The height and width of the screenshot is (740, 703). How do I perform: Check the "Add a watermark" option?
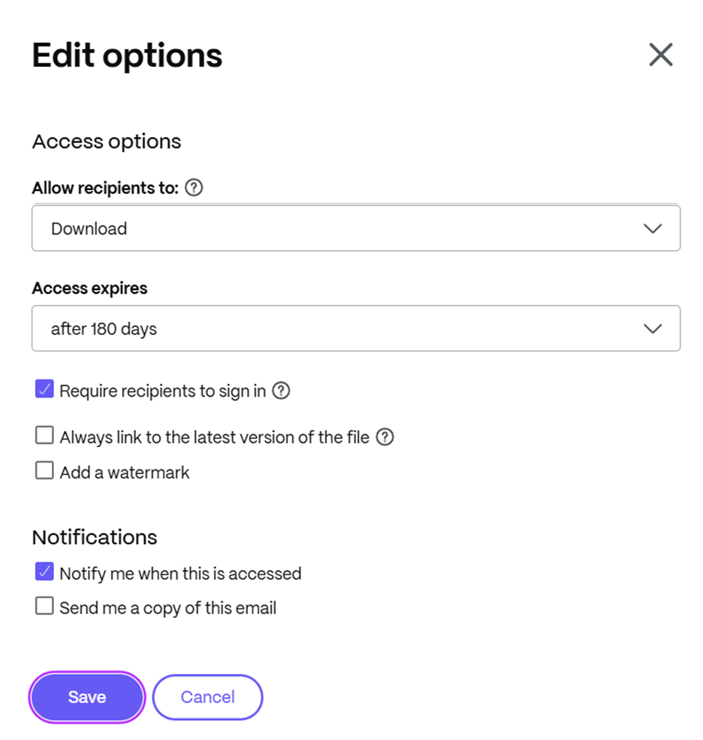pyautogui.click(x=44, y=470)
